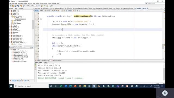The image size is (174, 98).
Task: Open Microsoft Edge from the taskbar
Action: coord(70,86)
